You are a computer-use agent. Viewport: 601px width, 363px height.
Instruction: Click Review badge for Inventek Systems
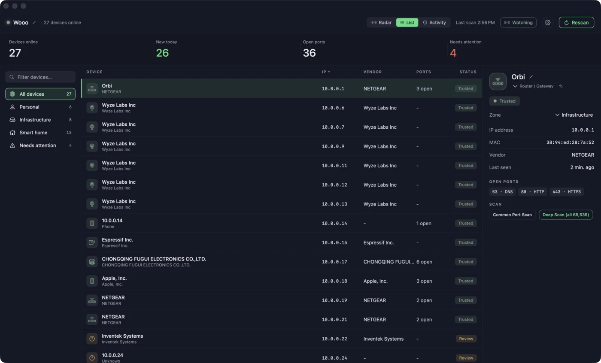pyautogui.click(x=466, y=339)
